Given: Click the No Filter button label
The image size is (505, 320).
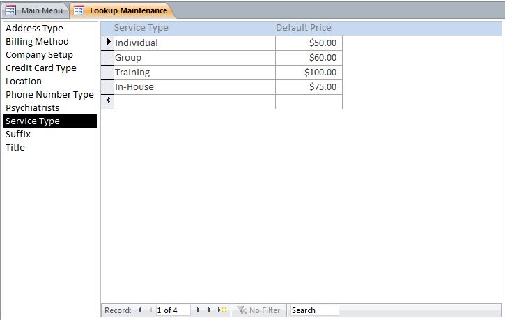Looking at the screenshot, I should [x=265, y=310].
